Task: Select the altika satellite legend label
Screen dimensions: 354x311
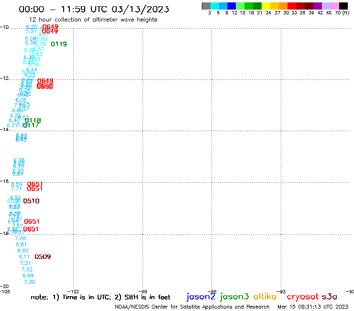Action: coord(265,297)
